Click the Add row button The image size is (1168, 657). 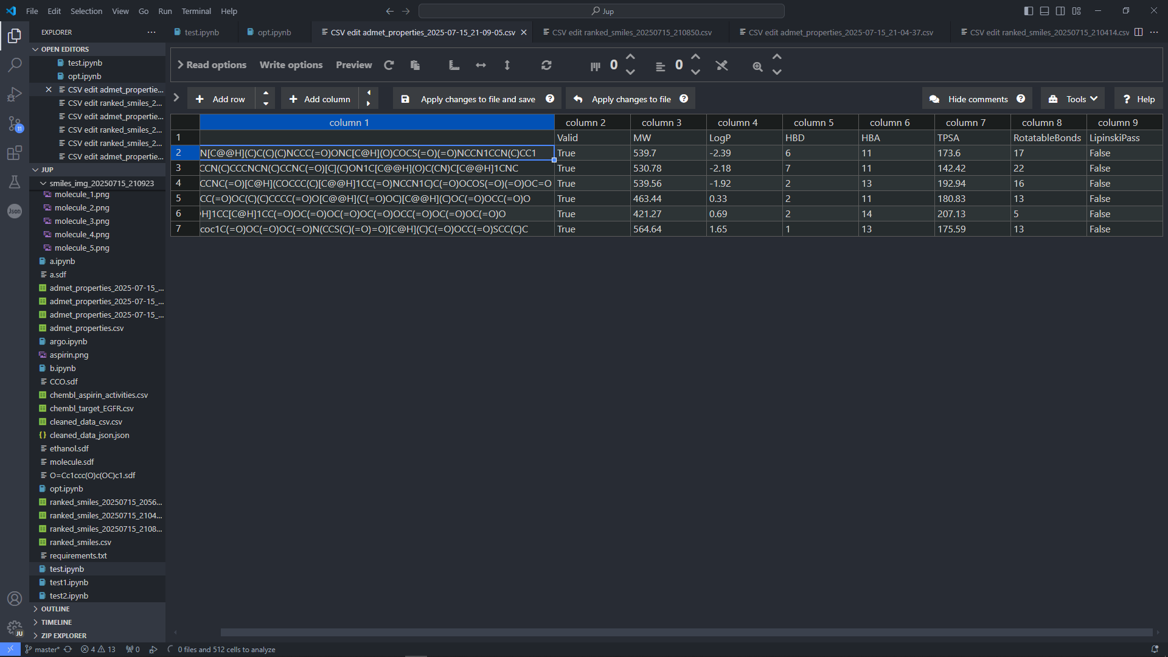click(221, 99)
